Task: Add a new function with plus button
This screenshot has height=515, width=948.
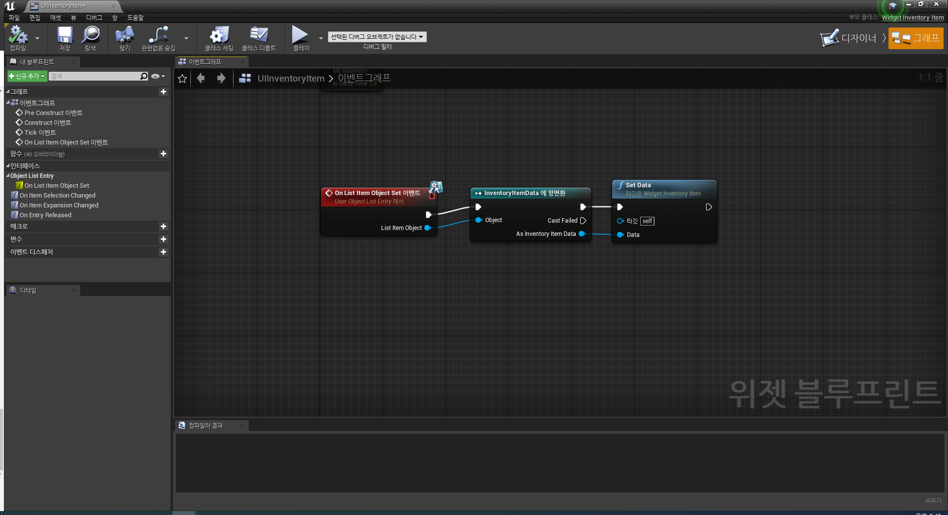Action: 163,153
